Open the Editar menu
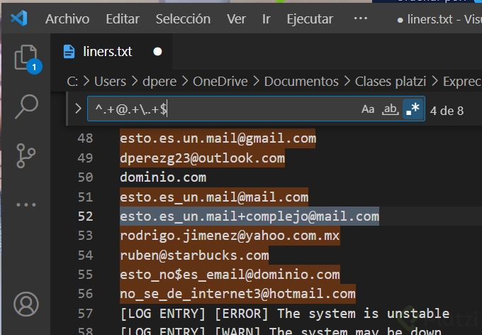 click(123, 19)
